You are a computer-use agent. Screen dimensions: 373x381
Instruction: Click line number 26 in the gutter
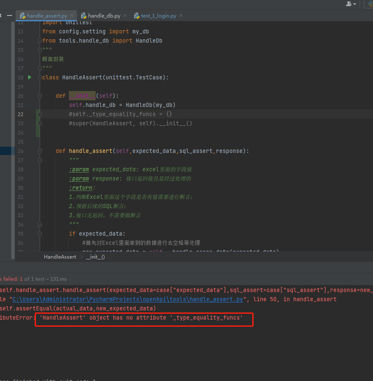point(20,151)
